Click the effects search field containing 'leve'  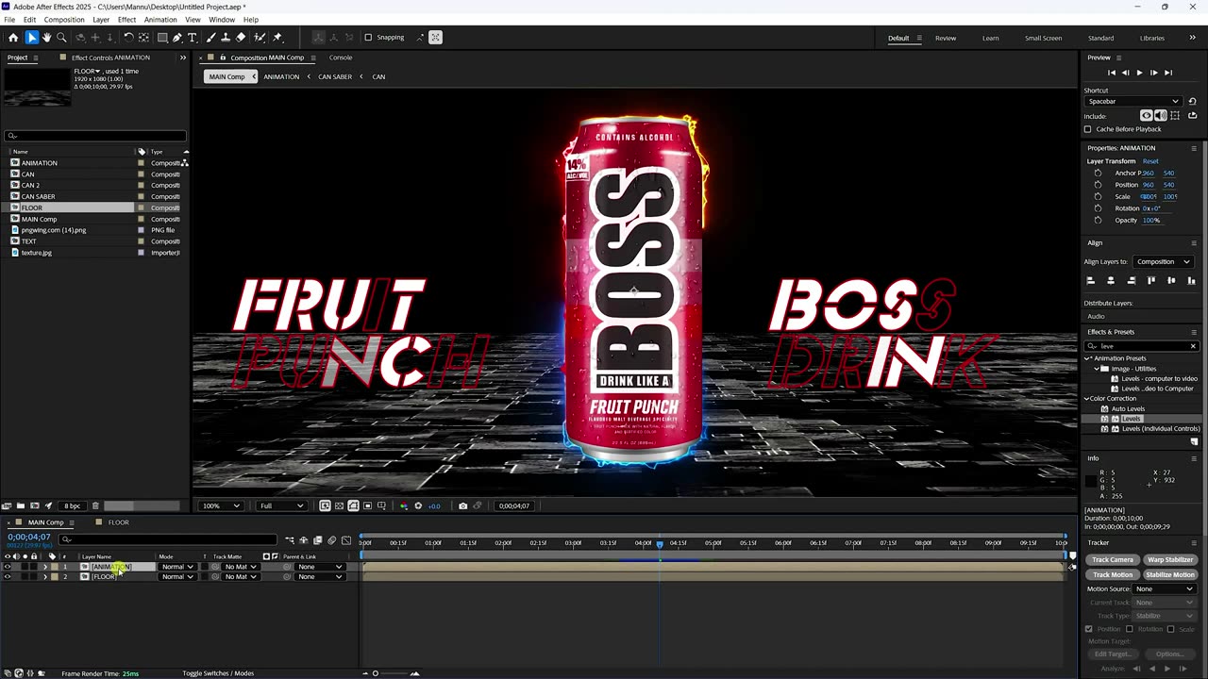click(1141, 346)
